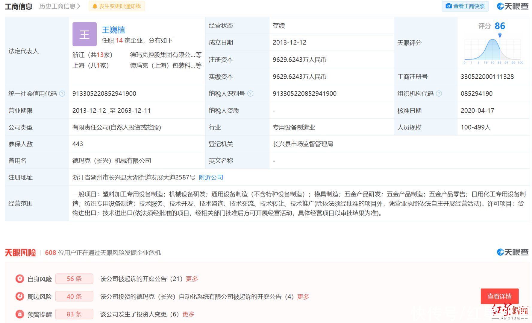Screen dimensions: 532x323
Task: Click 经营状态 value 存续
Action: [x=279, y=25]
